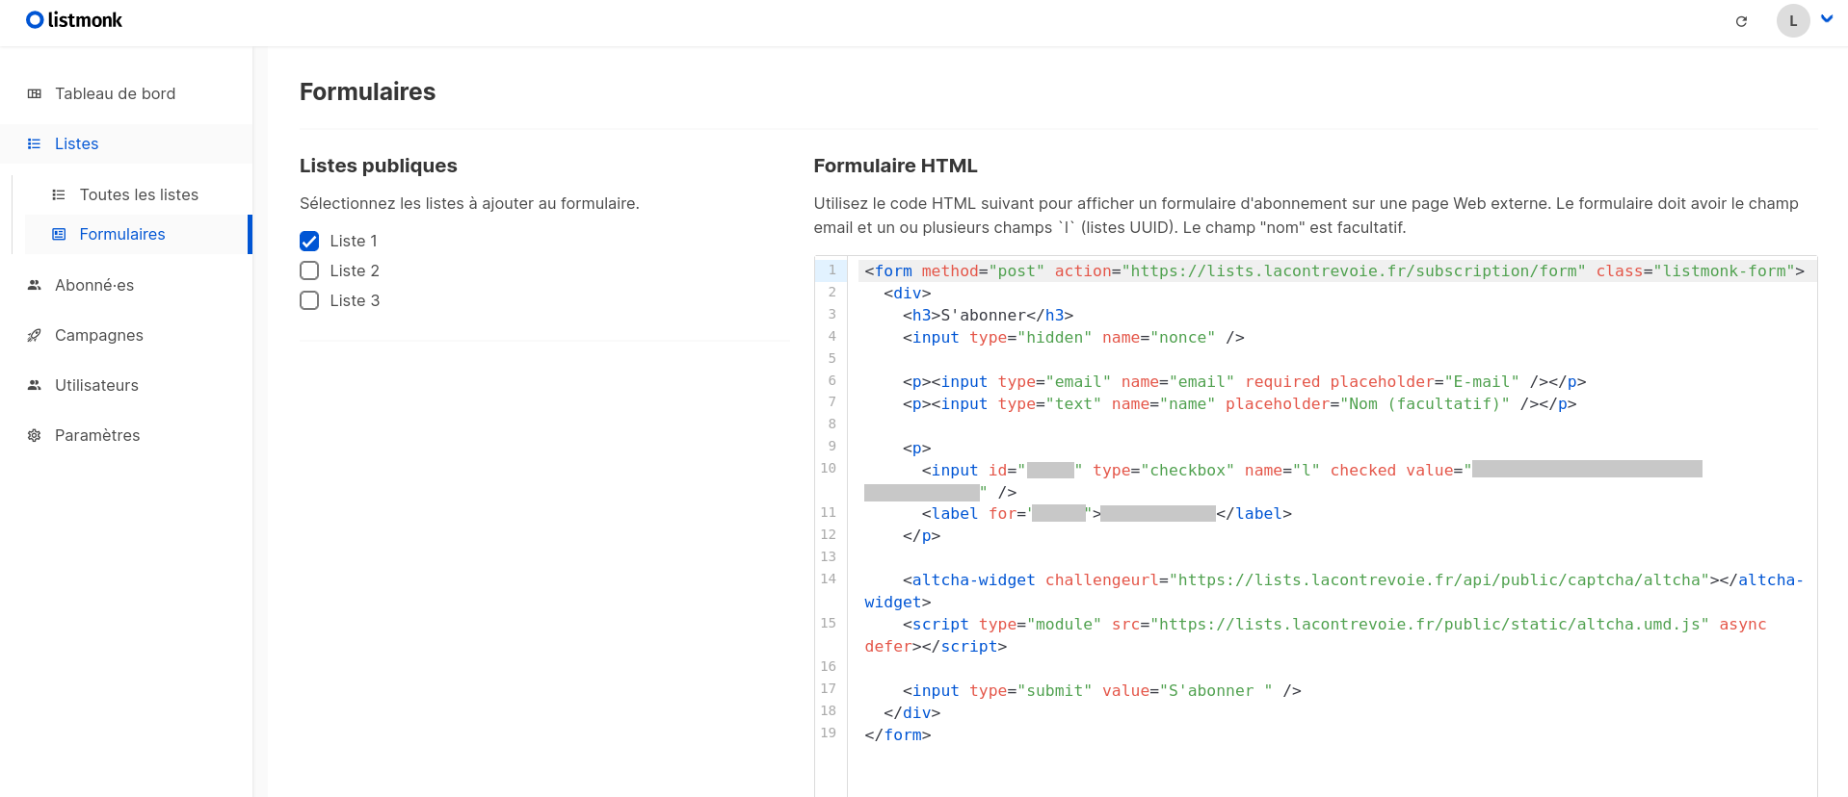Click the listmonk logo
The image size is (1848, 797).
point(74,20)
